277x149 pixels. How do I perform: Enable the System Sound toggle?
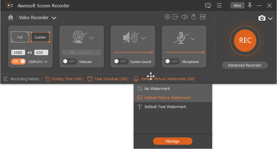(x=121, y=61)
